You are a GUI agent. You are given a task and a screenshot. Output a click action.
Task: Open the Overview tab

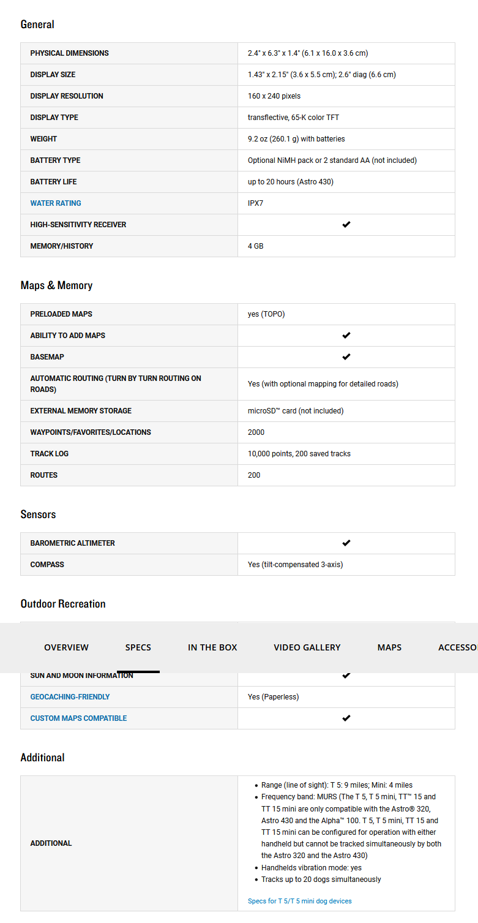66,647
